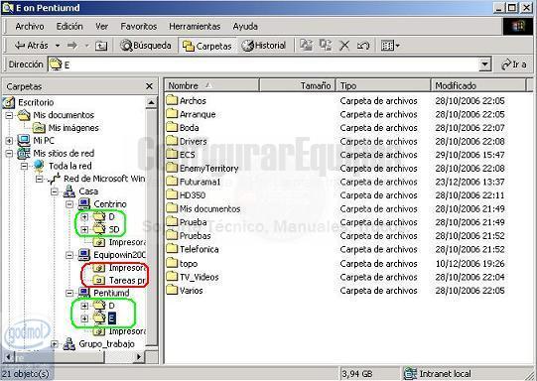
Task: Open the Dirección address bar dropdown
Action: (484, 64)
